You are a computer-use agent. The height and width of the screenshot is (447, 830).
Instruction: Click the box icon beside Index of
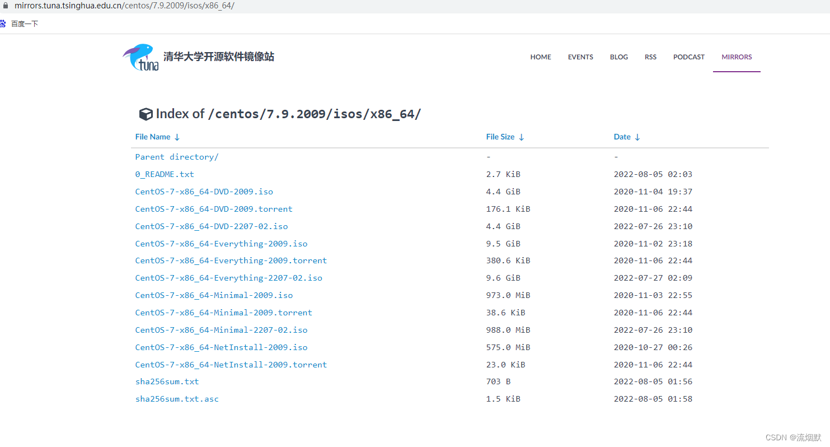pos(146,114)
